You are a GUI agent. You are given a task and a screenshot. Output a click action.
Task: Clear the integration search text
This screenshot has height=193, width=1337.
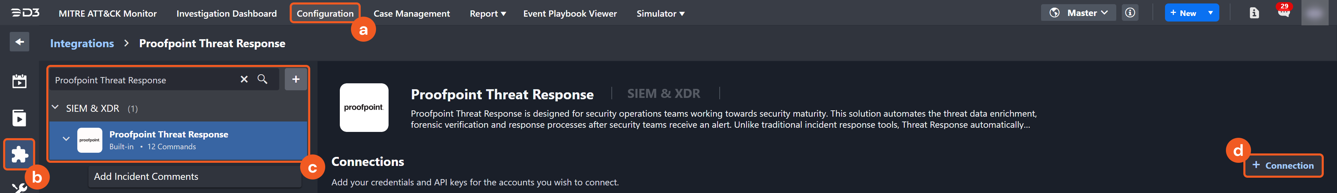tap(244, 79)
